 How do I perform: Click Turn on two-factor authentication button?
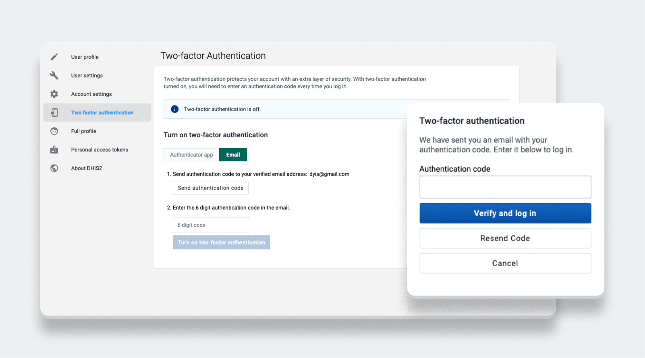pyautogui.click(x=221, y=242)
